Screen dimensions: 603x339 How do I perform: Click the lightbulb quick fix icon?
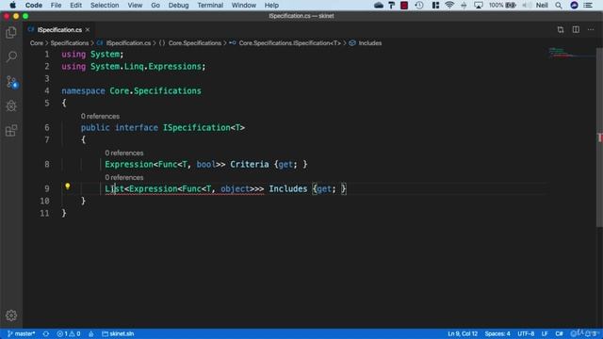click(x=68, y=186)
